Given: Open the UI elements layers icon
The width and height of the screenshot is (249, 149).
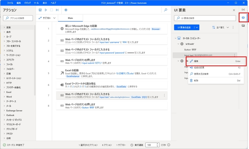Looking at the screenshot, I should (x=243, y=17).
